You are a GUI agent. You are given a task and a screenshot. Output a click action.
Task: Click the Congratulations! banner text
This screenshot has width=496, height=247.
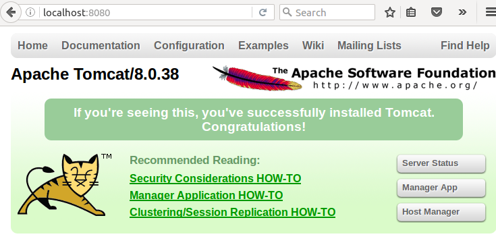(x=254, y=127)
